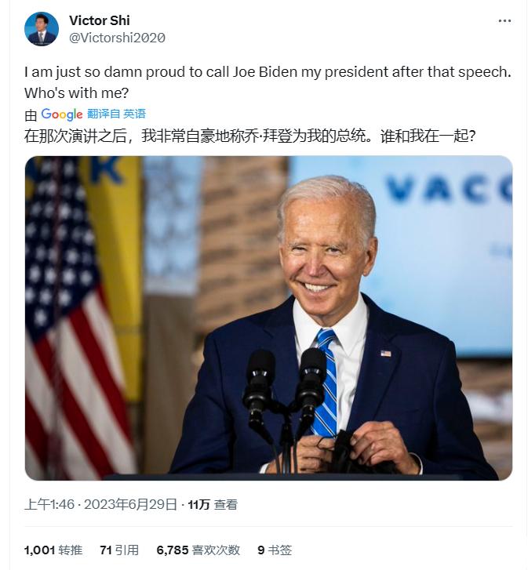Viewport: 528px width, 570px height.
Task: Click the tweet text line mentioning Joe Biden
Action: click(268, 72)
